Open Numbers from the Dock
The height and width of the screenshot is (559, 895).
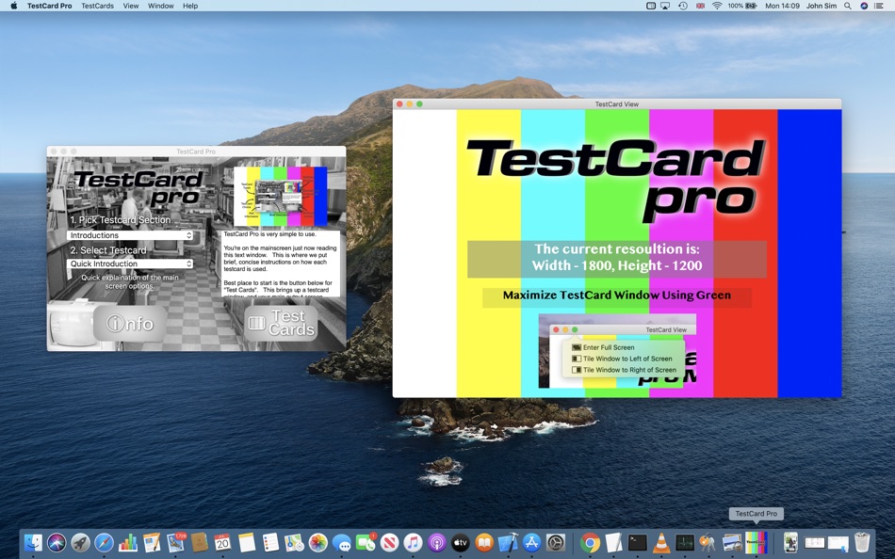coord(128,542)
